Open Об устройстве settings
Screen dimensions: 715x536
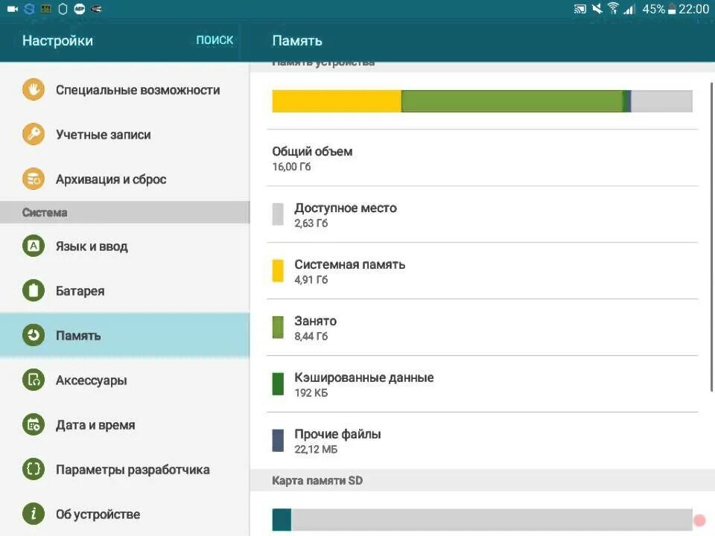click(x=125, y=514)
